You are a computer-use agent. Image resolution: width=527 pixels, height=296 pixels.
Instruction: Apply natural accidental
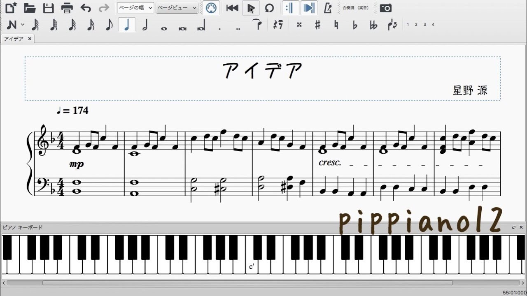click(x=336, y=25)
